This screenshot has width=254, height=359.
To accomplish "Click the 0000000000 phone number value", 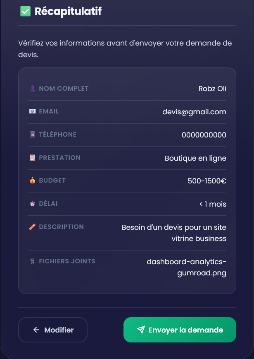I will coord(204,135).
